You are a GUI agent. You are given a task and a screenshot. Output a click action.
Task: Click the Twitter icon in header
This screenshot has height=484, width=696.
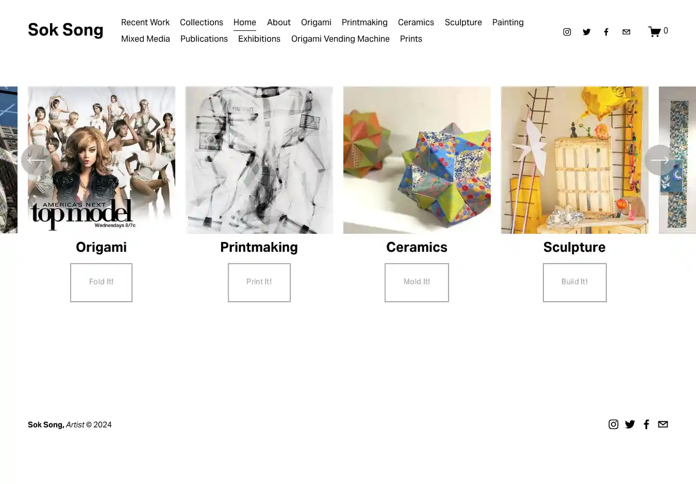click(x=587, y=32)
